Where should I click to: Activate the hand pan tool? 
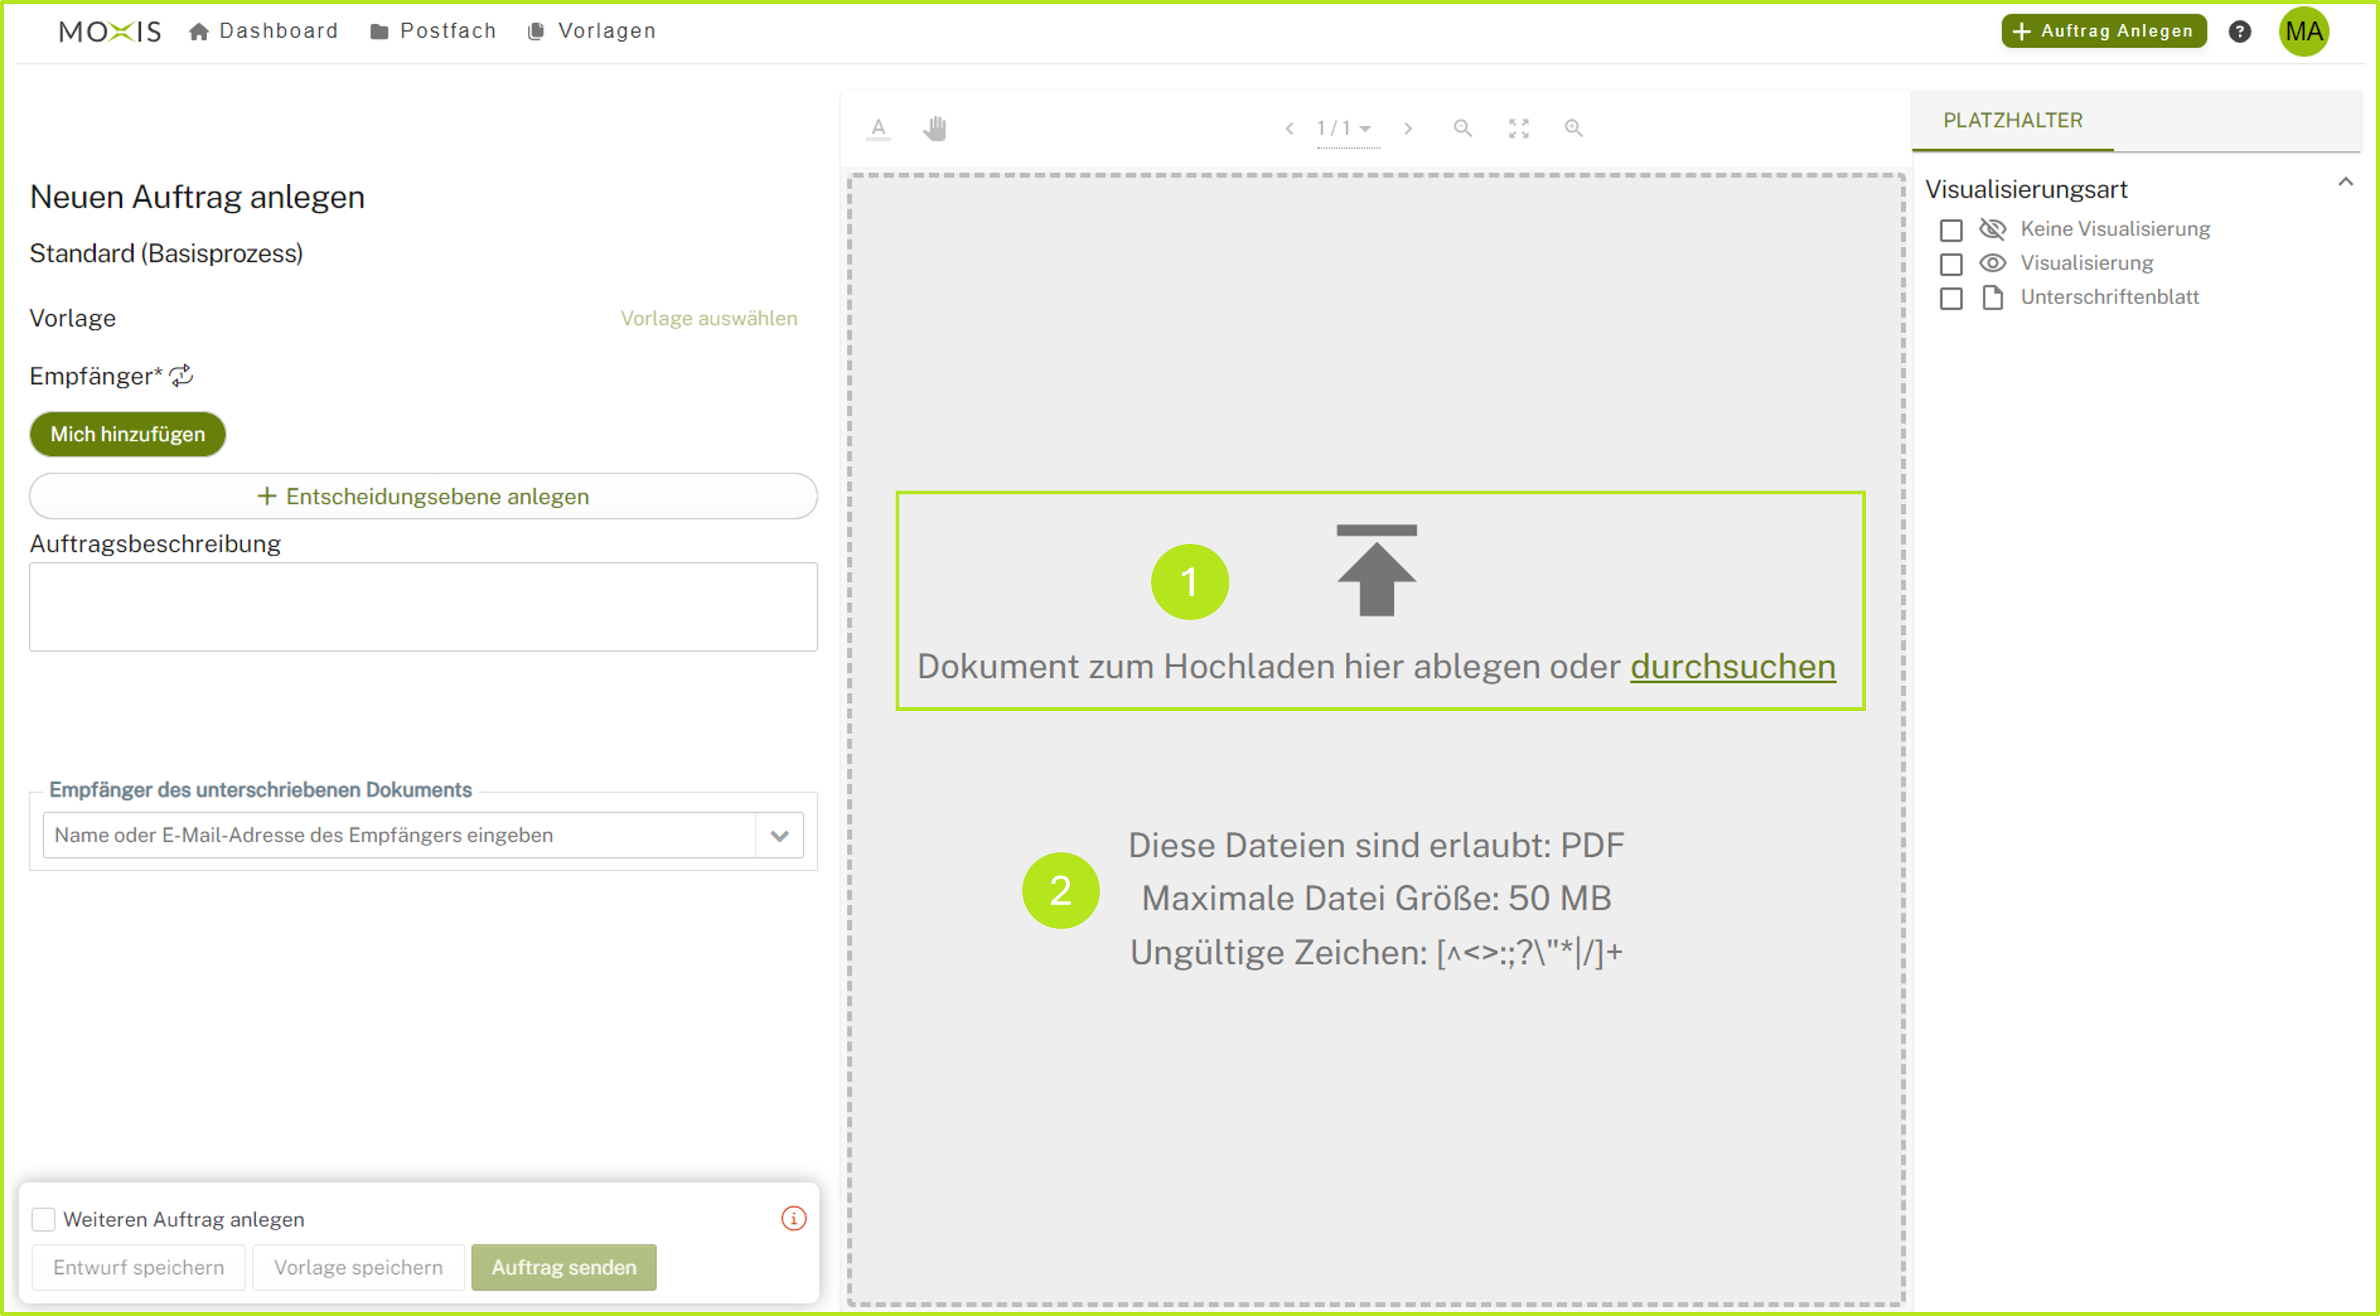[x=934, y=128]
